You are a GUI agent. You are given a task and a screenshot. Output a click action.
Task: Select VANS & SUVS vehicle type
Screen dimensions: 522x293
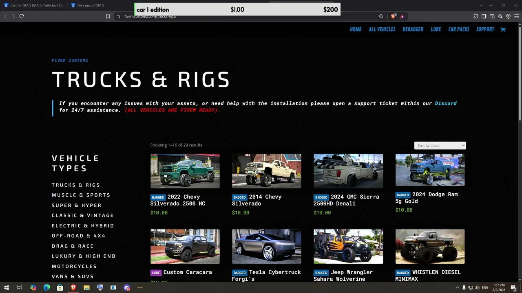click(x=73, y=276)
